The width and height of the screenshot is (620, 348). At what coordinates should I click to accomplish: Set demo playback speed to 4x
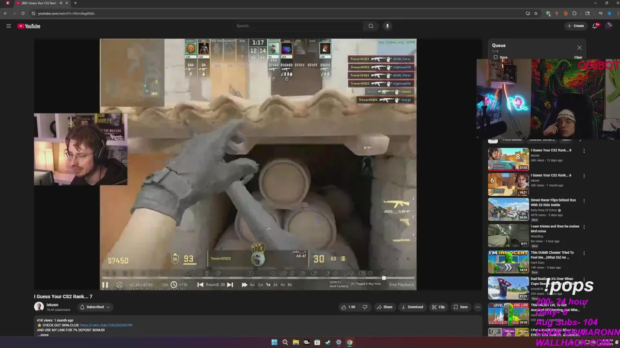(282, 285)
